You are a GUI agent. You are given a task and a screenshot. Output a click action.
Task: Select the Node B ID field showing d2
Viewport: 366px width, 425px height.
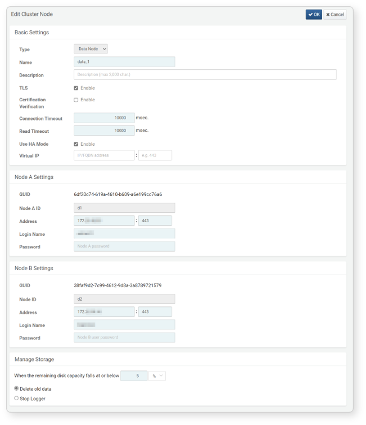tap(124, 299)
